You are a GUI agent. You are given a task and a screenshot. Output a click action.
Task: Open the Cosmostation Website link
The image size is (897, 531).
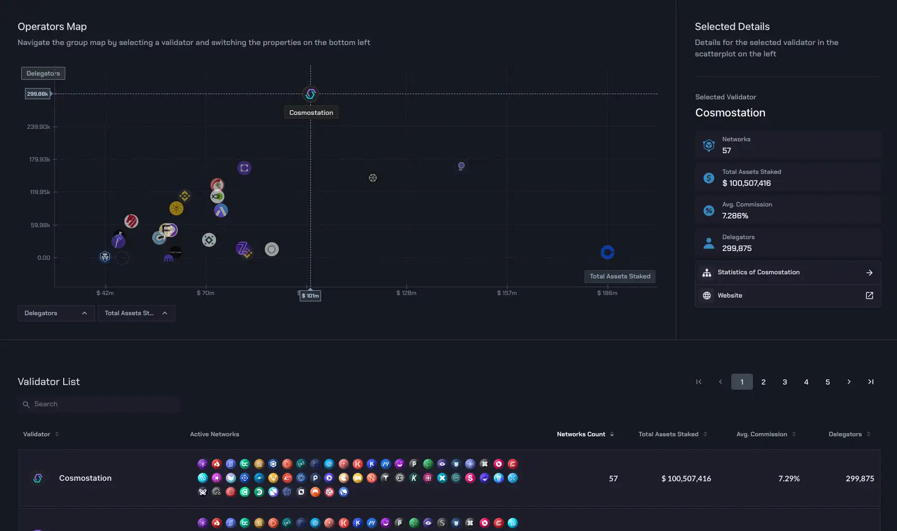click(730, 296)
